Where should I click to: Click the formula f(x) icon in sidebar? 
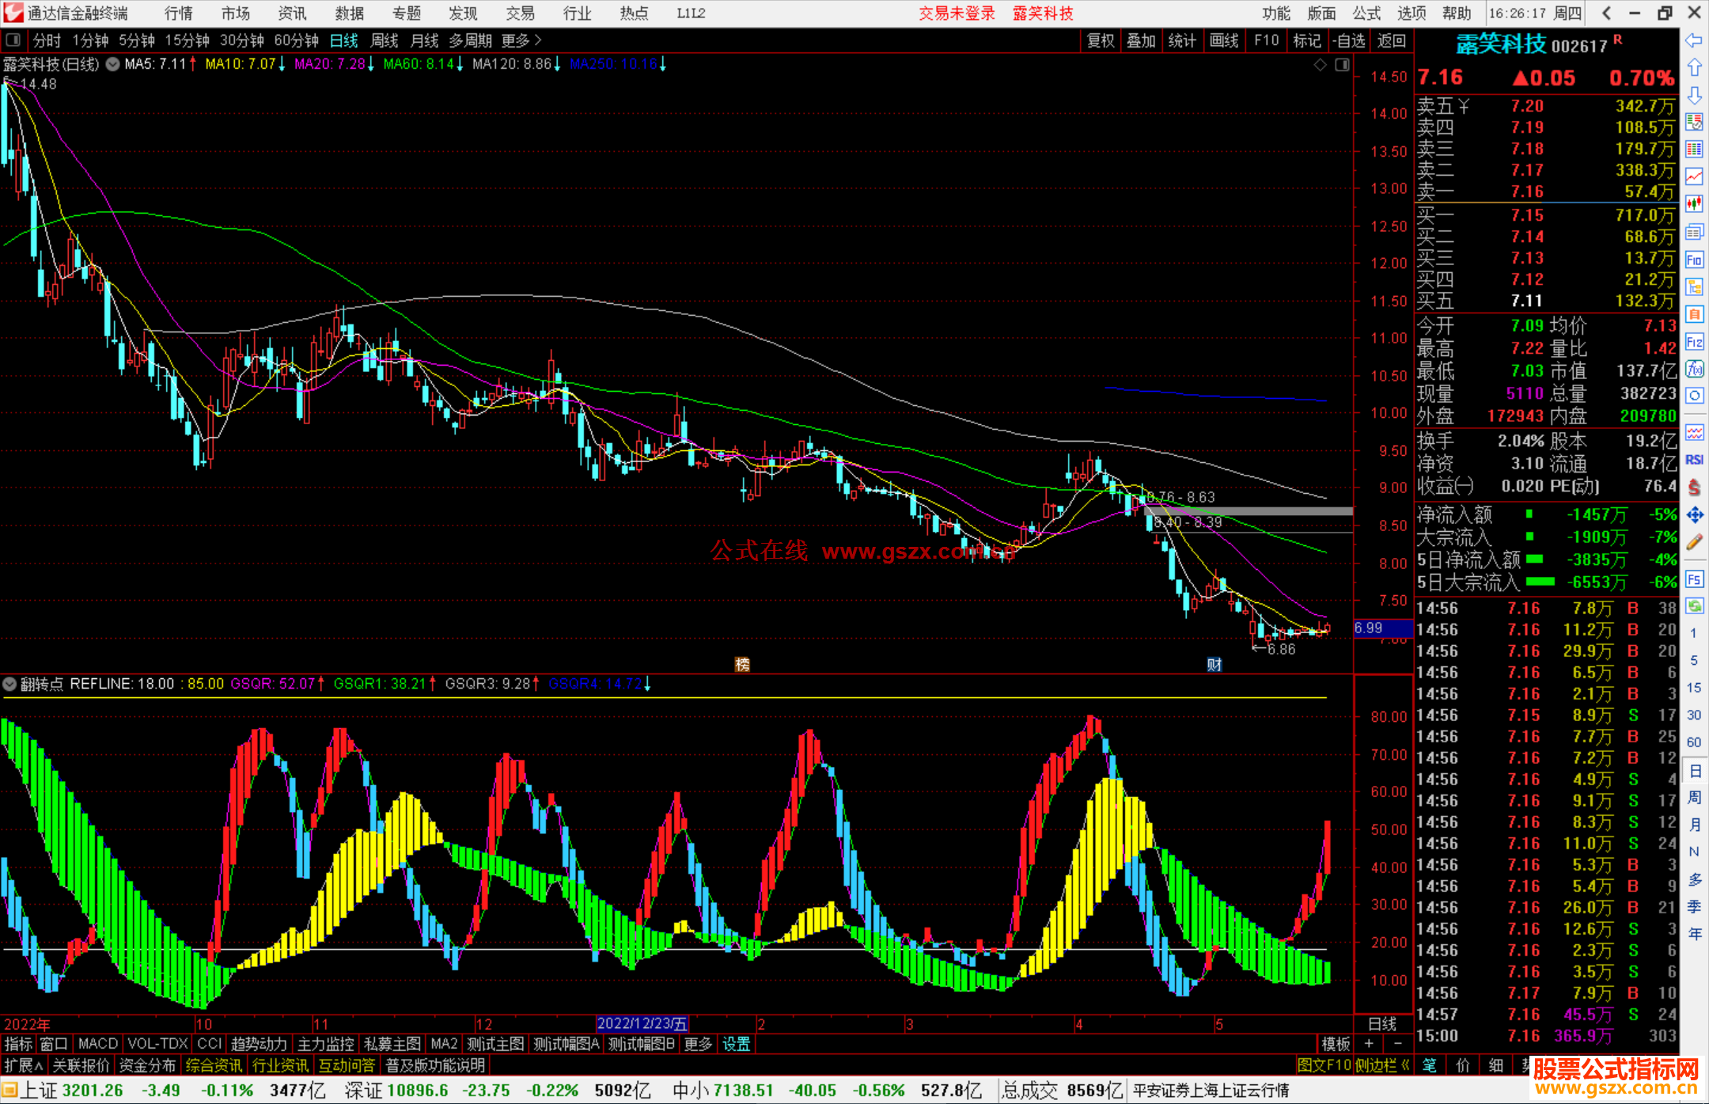pyautogui.click(x=1694, y=369)
